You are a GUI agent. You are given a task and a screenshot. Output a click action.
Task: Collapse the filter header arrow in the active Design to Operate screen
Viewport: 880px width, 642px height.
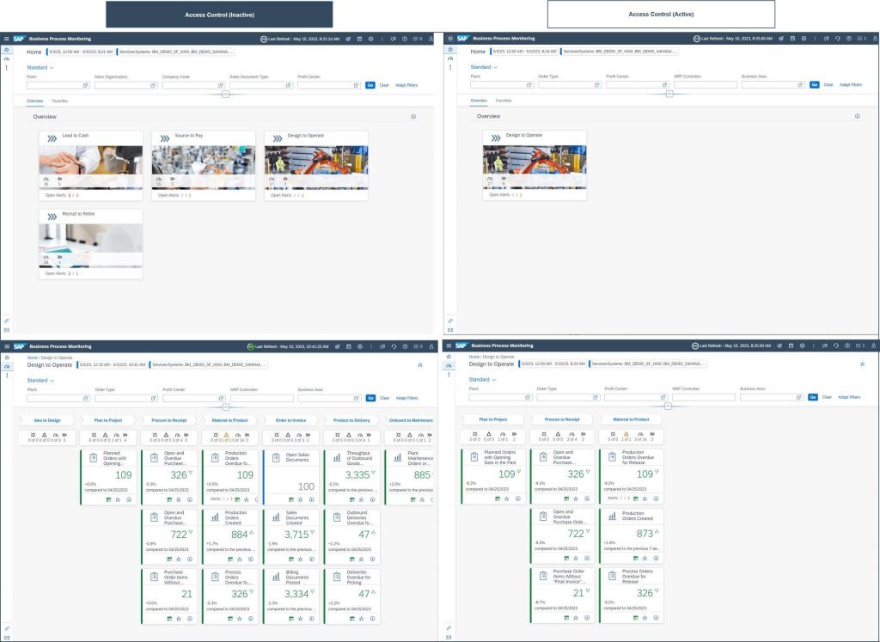pyautogui.click(x=667, y=405)
